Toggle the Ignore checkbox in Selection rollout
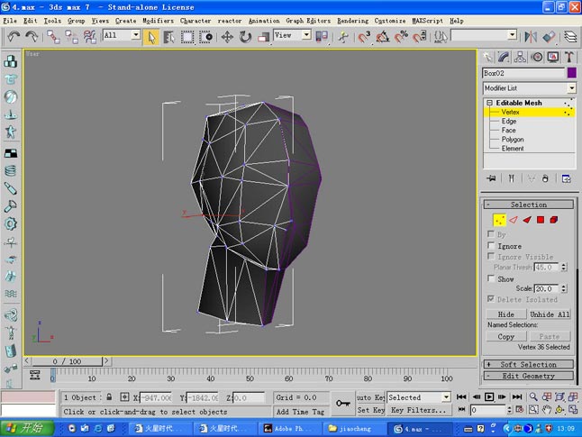The width and height of the screenshot is (582, 437). click(491, 245)
